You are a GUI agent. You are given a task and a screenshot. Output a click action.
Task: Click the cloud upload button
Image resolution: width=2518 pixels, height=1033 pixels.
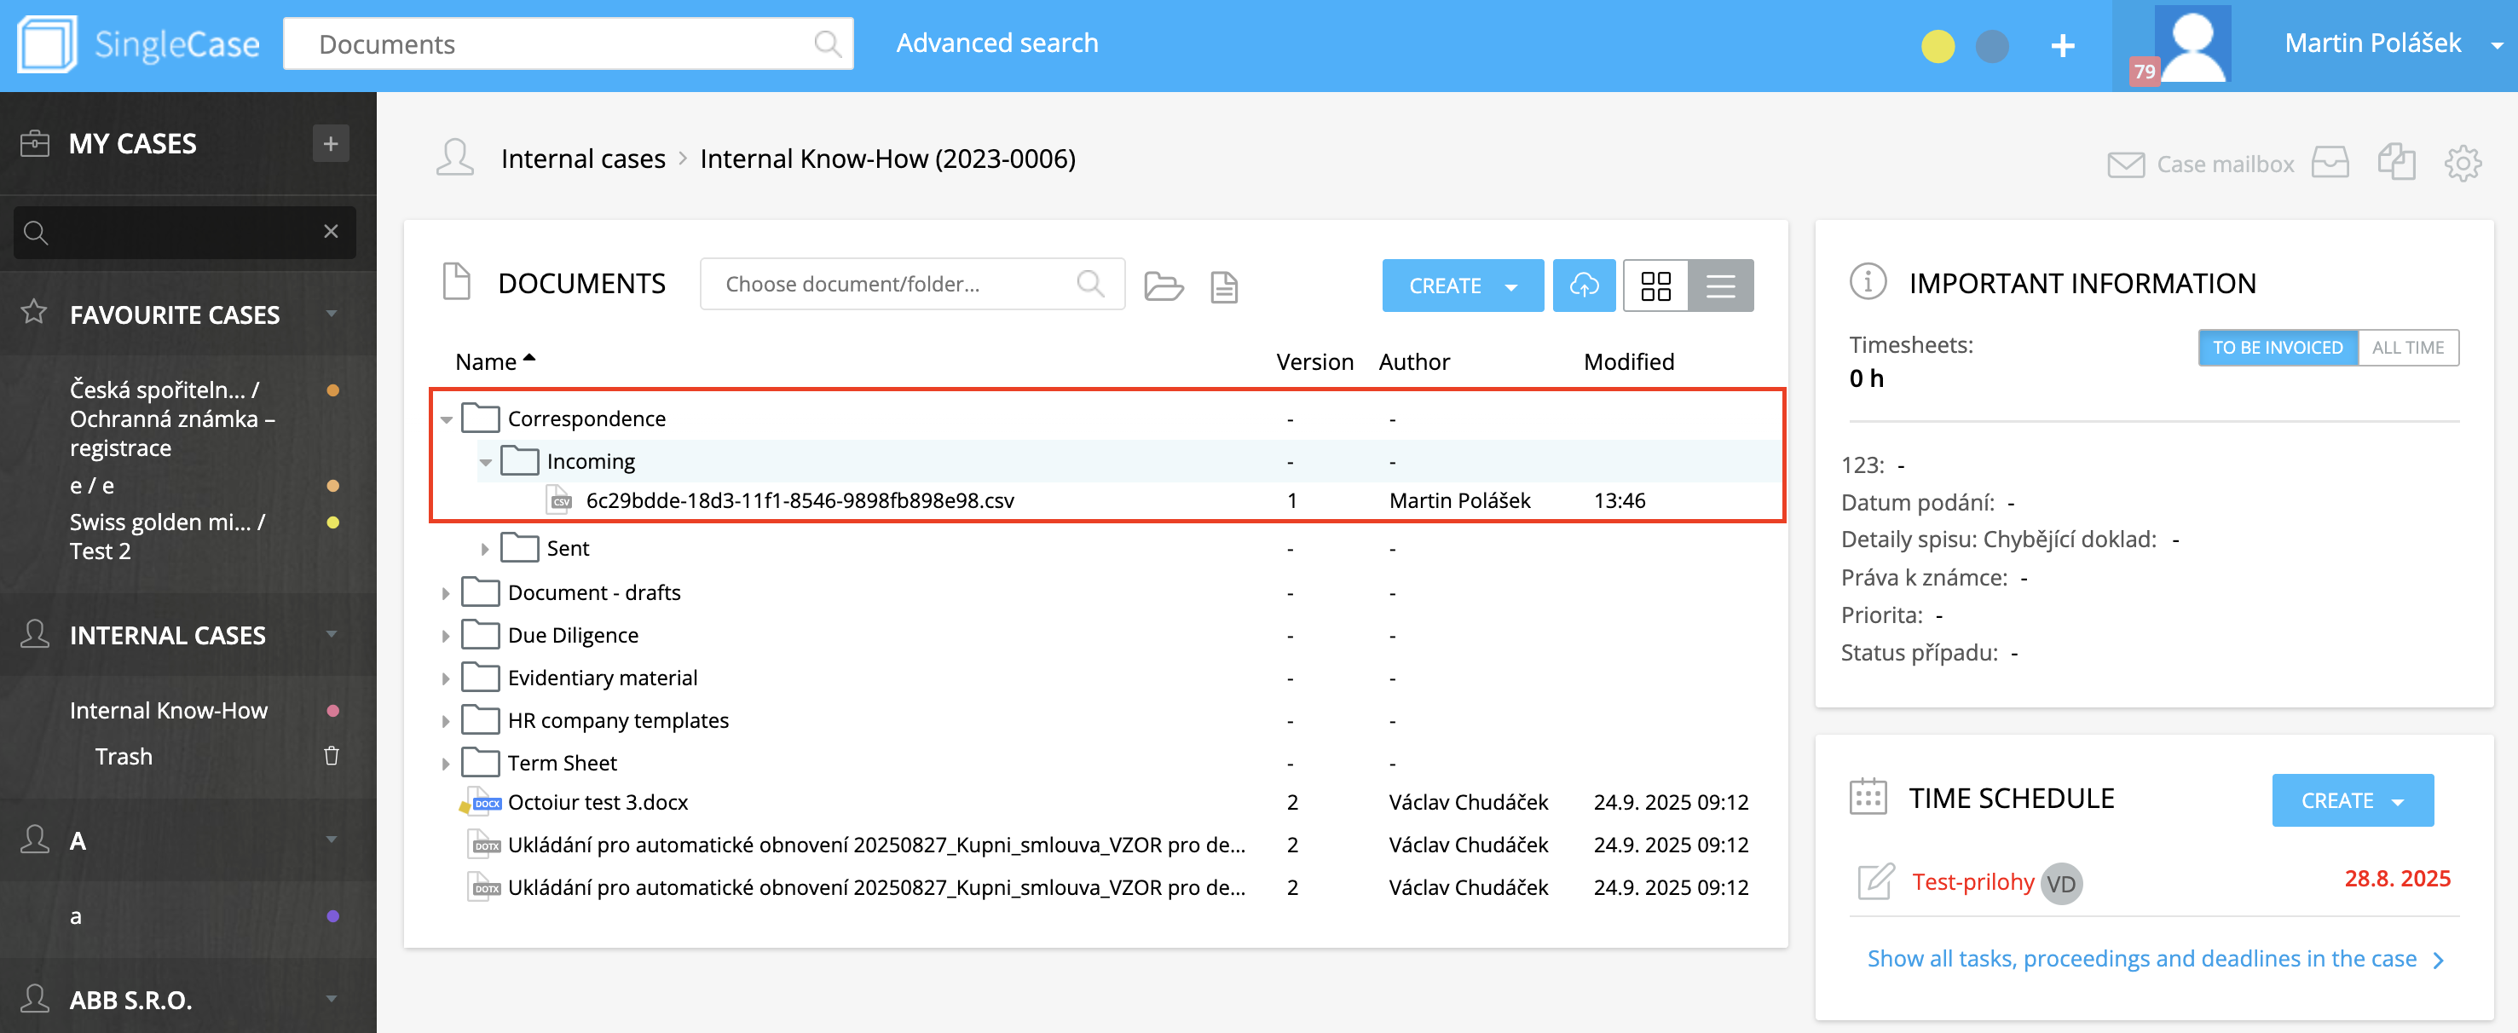pyautogui.click(x=1584, y=286)
